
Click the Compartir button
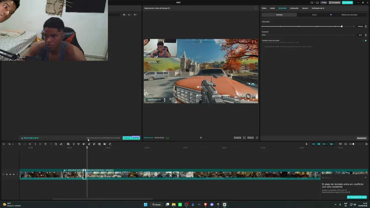334,3
